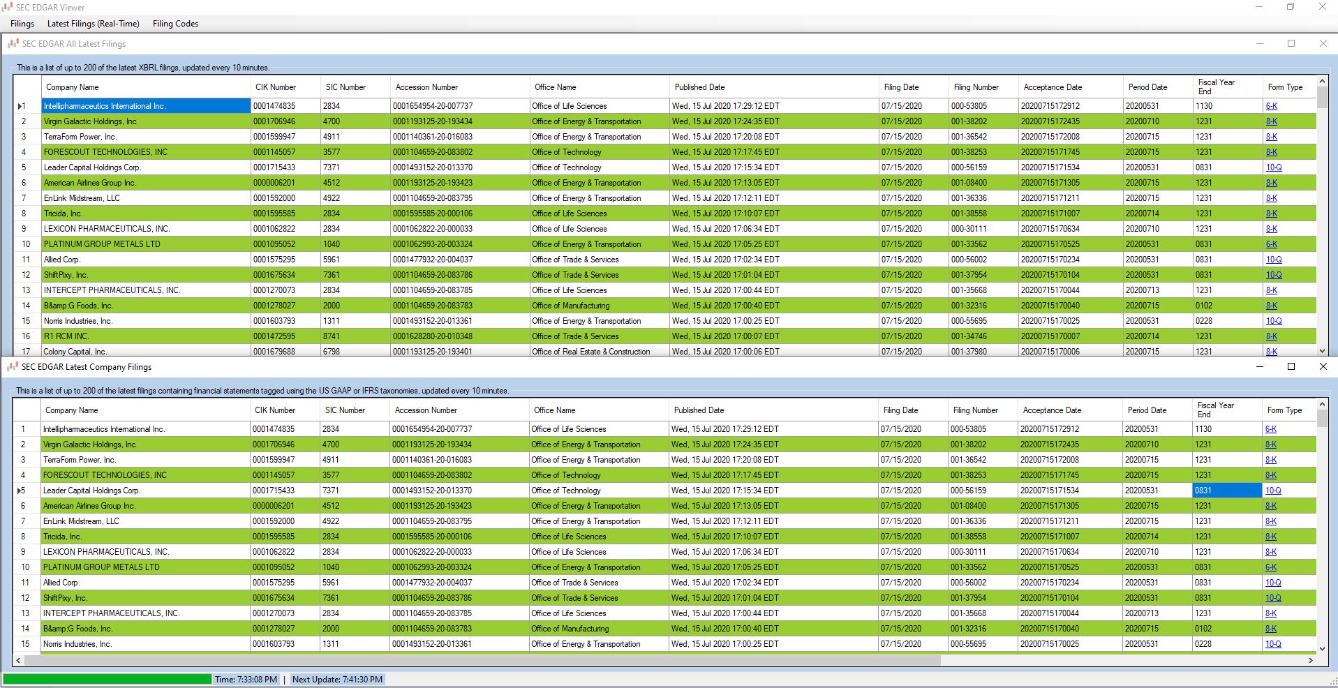Screen dimensions: 1338x688
Task: Open 8-K link for Virgin Galactic in Latest Company Filings
Action: [1271, 444]
